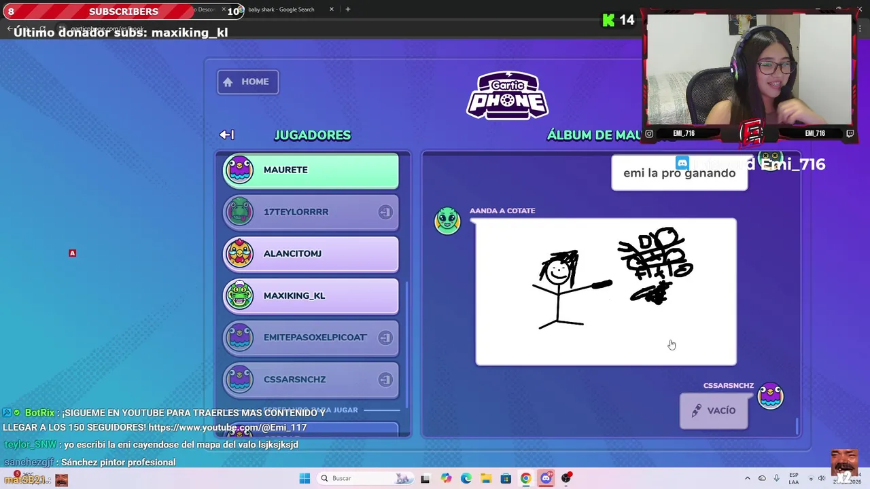The image size is (870, 489).
Task: Select player MAURETE in the list
Action: click(x=311, y=170)
